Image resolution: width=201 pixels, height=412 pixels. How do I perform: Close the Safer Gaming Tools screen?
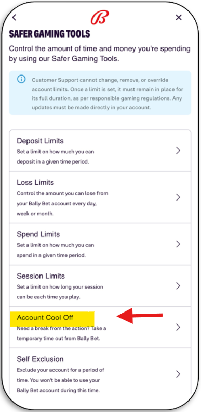179,18
